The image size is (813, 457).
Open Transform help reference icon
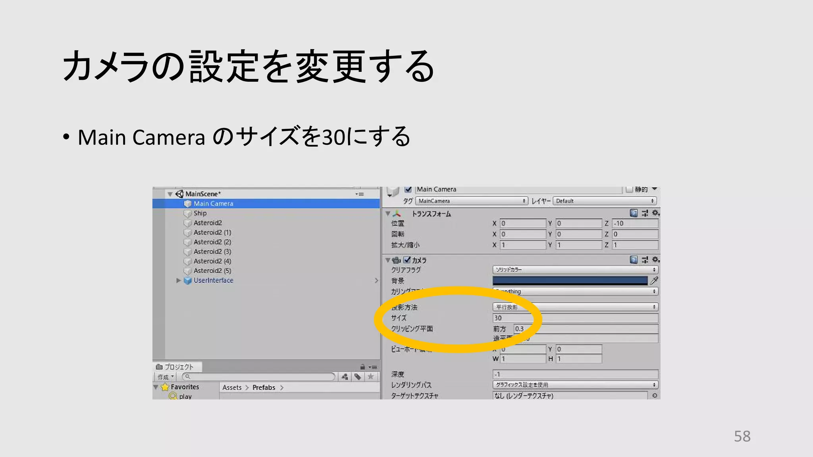634,213
